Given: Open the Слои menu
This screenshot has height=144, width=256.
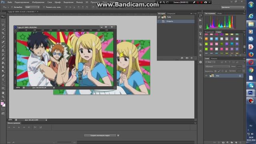Looking at the screenshot, I should pyautogui.click(x=50, y=2).
